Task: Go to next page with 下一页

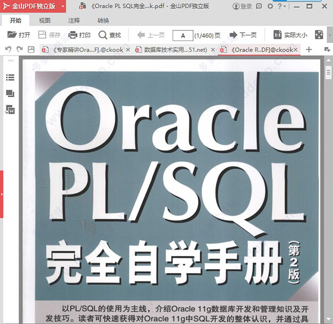Action: 243,35
